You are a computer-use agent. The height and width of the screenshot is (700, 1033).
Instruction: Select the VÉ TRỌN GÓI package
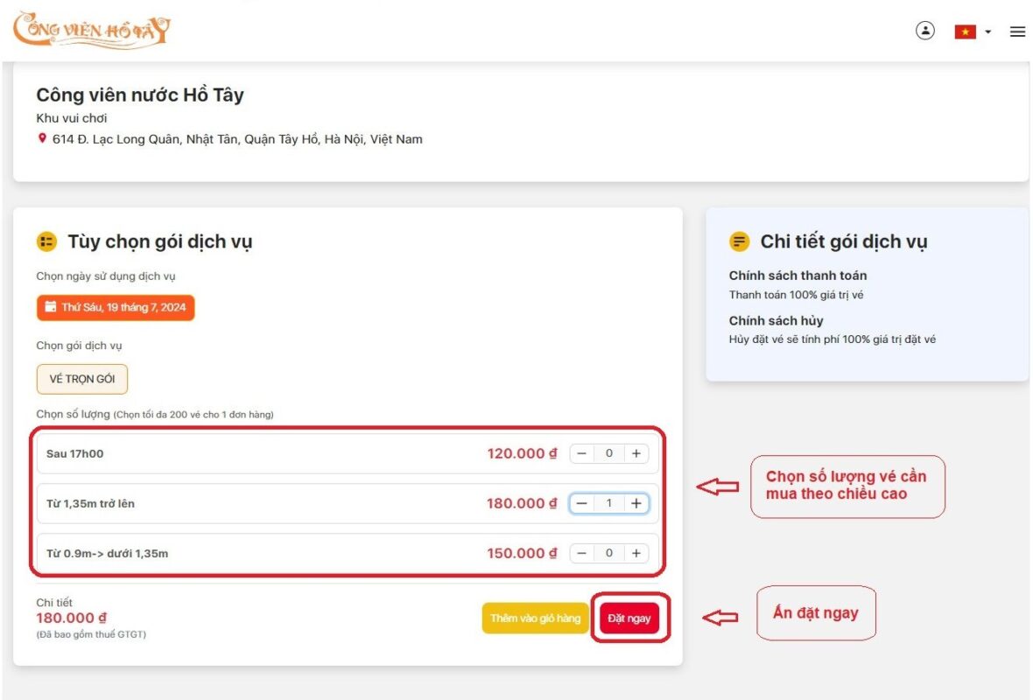82,380
